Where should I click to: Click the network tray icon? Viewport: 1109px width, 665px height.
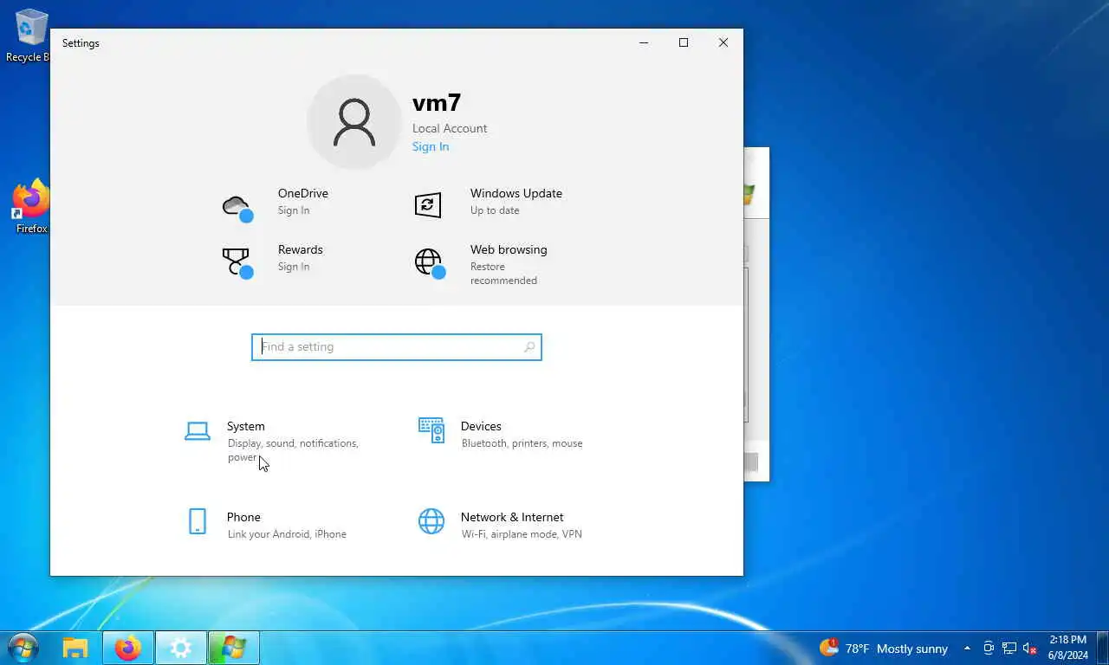tap(1009, 649)
